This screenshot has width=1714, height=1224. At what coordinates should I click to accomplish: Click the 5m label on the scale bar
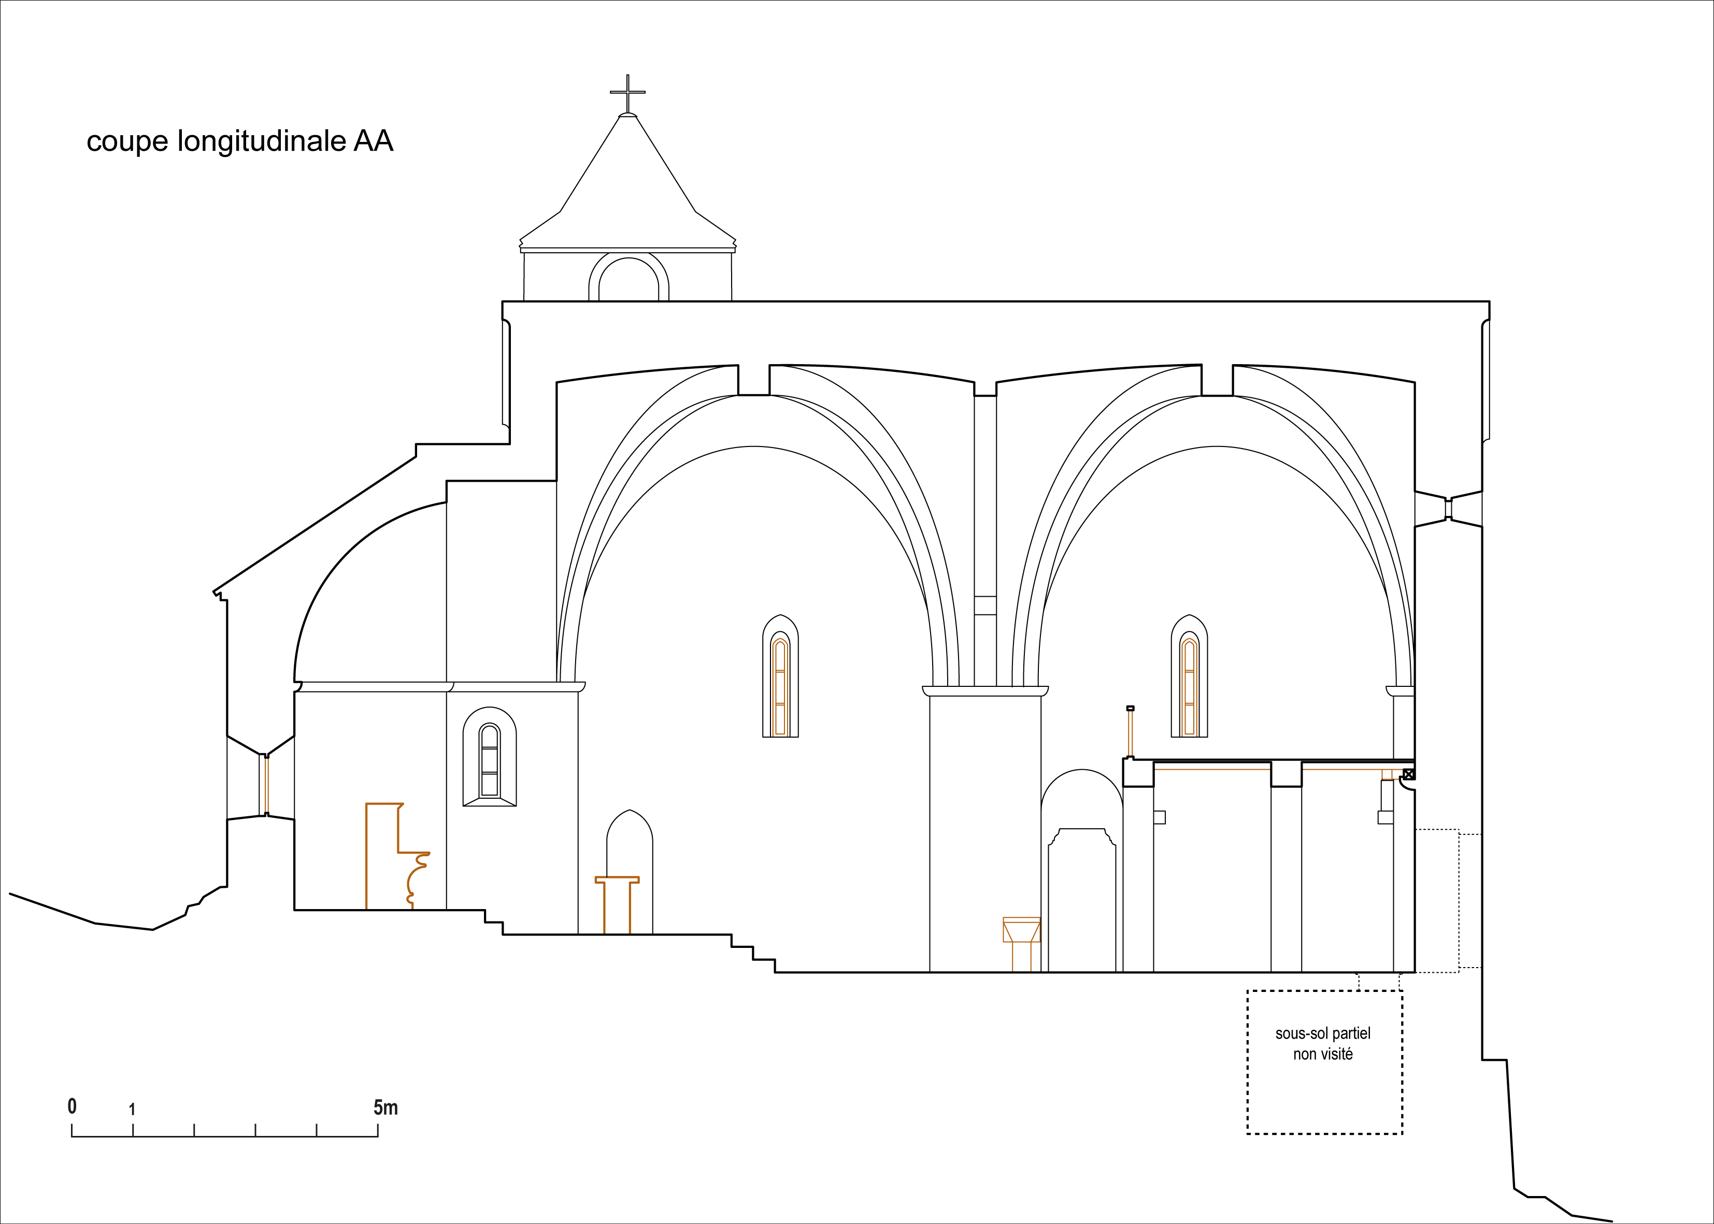(x=385, y=1107)
